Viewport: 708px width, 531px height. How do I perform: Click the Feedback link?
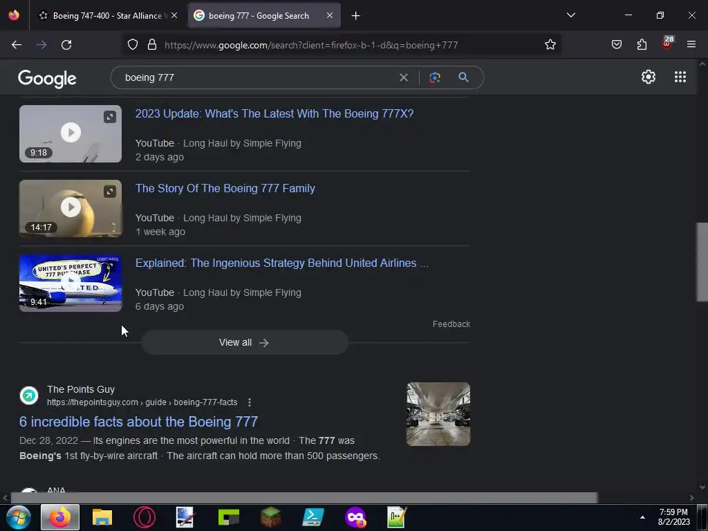tap(451, 324)
